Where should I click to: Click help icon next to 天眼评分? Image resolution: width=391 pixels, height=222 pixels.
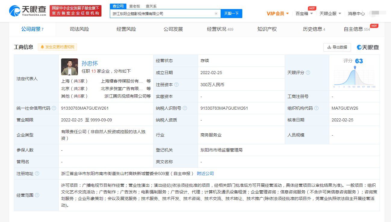pos(308,73)
